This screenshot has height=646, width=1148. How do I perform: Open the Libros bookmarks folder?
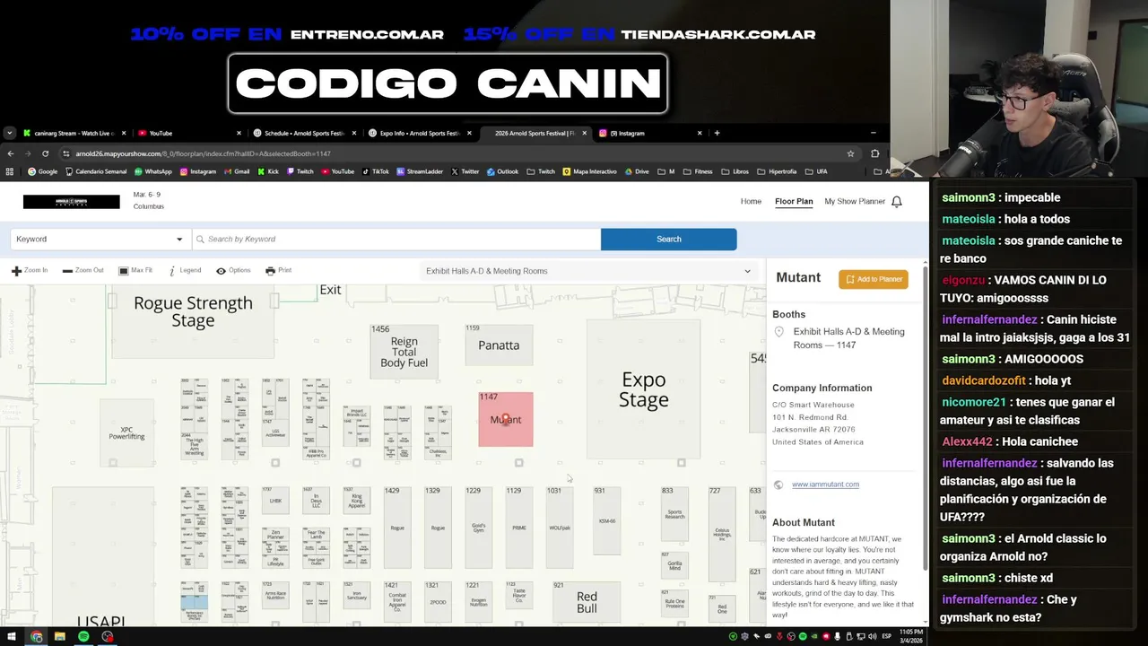coord(735,171)
